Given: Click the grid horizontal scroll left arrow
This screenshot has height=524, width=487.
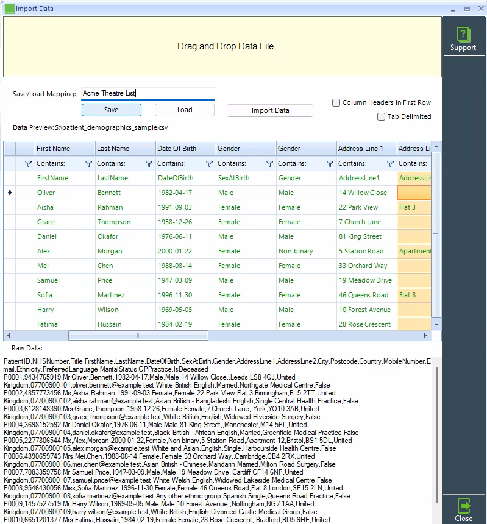Looking at the screenshot, I should (9, 336).
